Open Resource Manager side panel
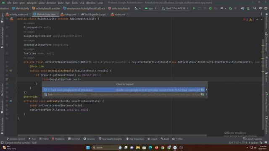 tap(2, 37)
